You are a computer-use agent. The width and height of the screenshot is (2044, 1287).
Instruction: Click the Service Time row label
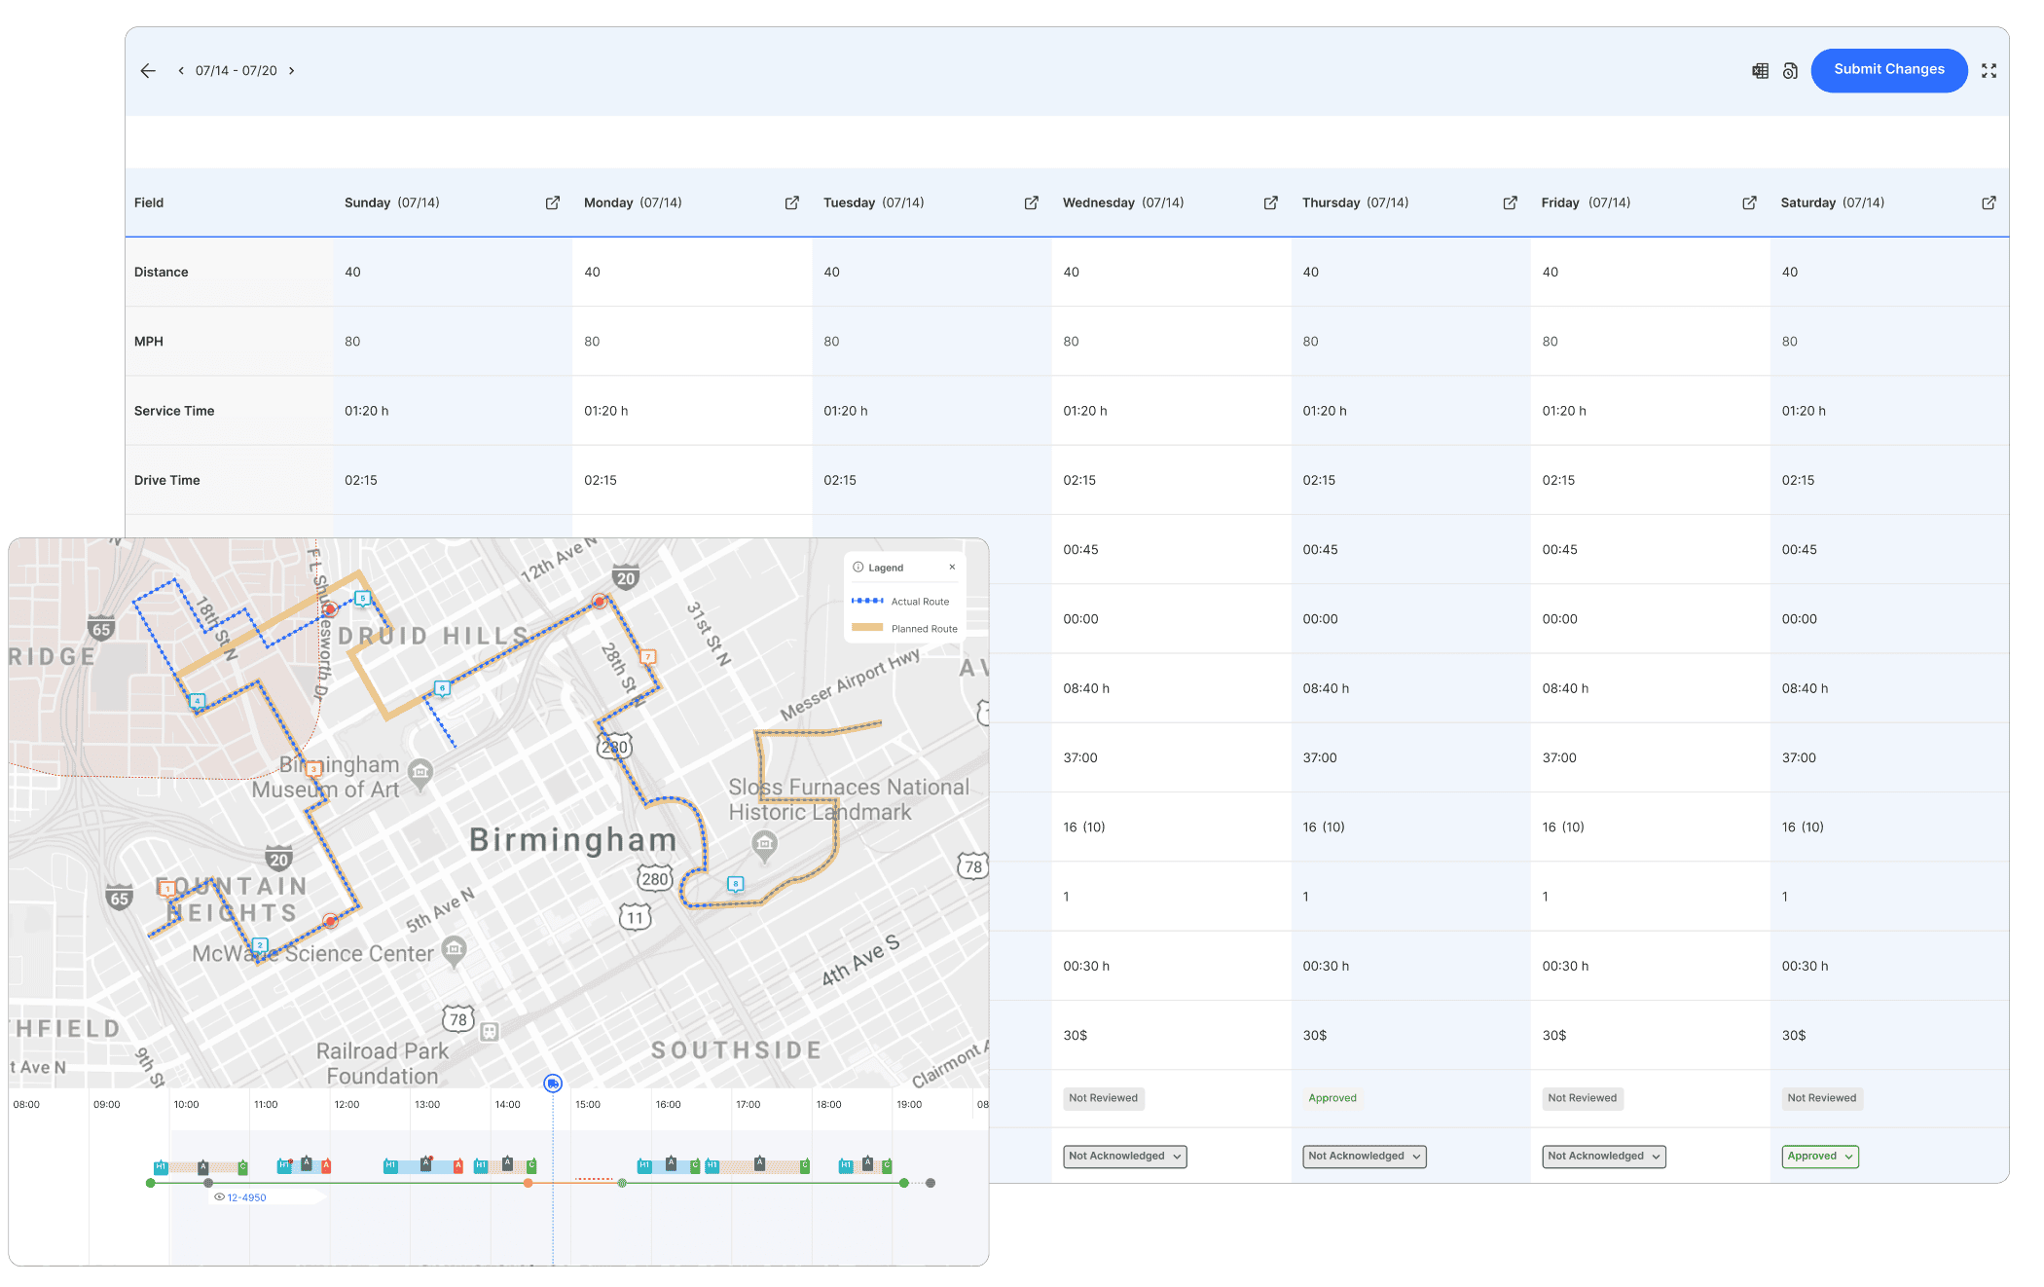(x=174, y=411)
